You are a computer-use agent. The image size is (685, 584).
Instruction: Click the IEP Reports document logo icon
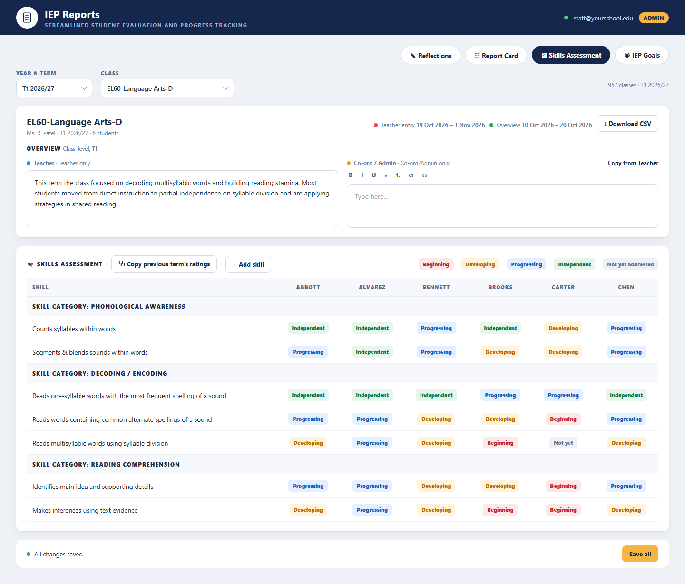27,18
